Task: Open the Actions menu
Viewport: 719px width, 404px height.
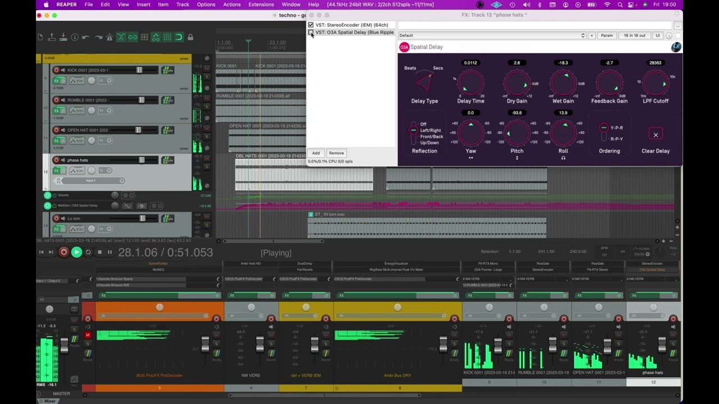Action: (x=232, y=4)
